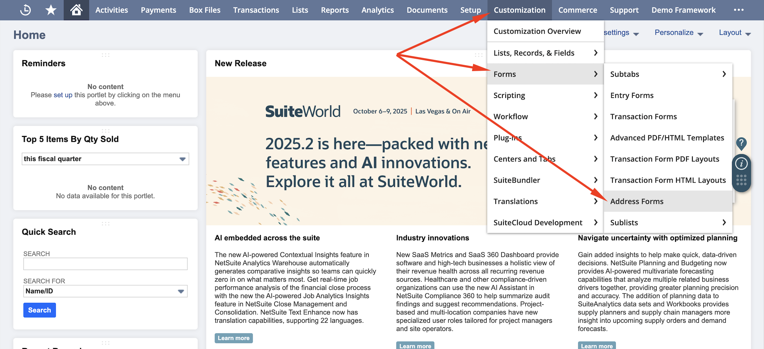Open the Setup menu

coord(471,10)
